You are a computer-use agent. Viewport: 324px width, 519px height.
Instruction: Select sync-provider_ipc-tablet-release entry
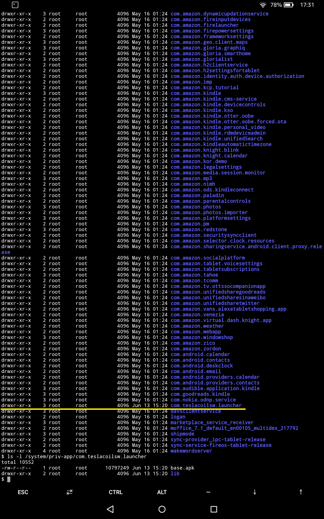[218, 440]
